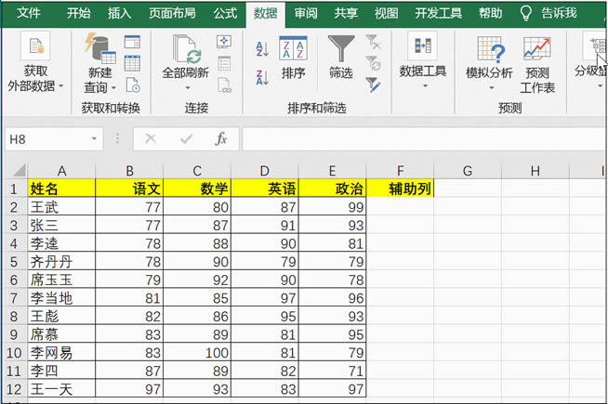Switch to the 插入 (Insert) tab

(120, 13)
